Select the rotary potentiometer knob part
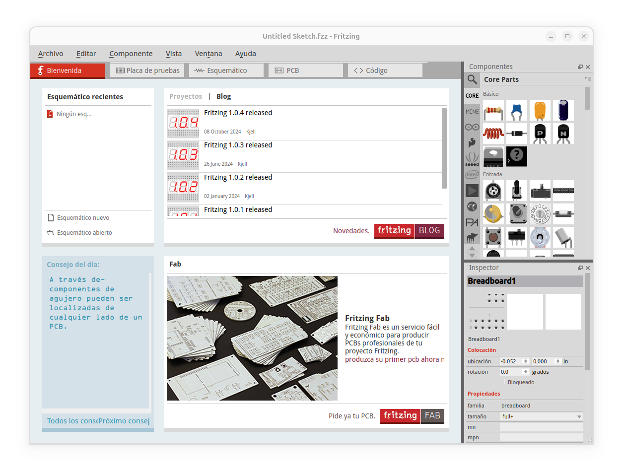The height and width of the screenshot is (476, 623). coord(493,191)
